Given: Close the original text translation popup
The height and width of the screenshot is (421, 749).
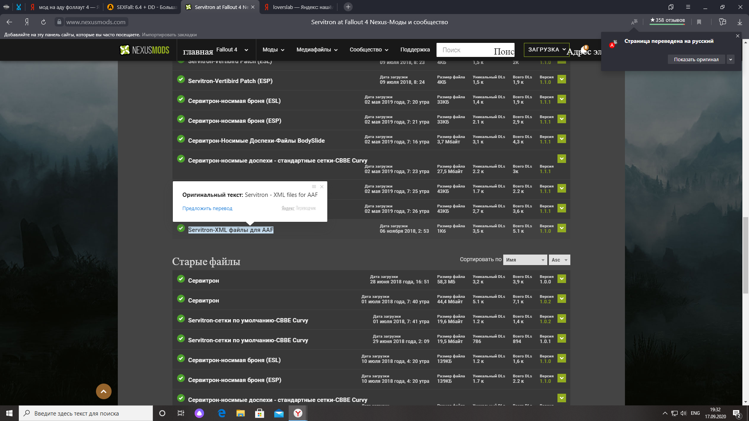Looking at the screenshot, I should [x=322, y=187].
